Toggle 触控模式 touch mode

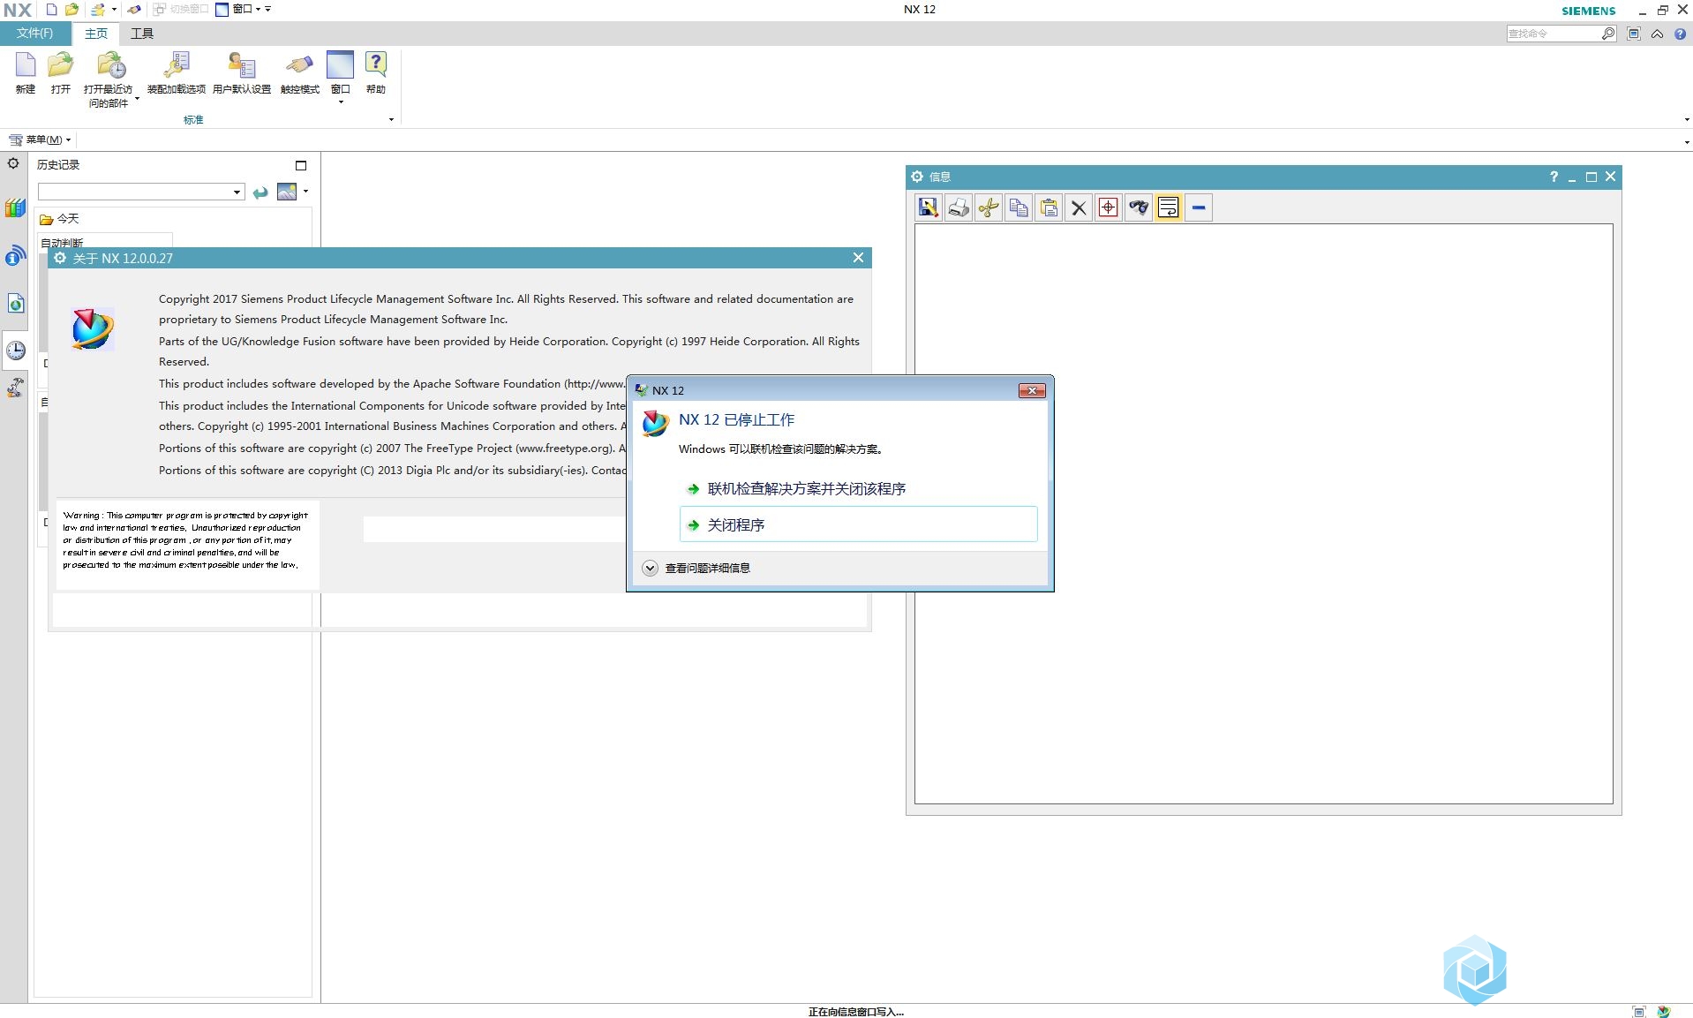tap(300, 72)
